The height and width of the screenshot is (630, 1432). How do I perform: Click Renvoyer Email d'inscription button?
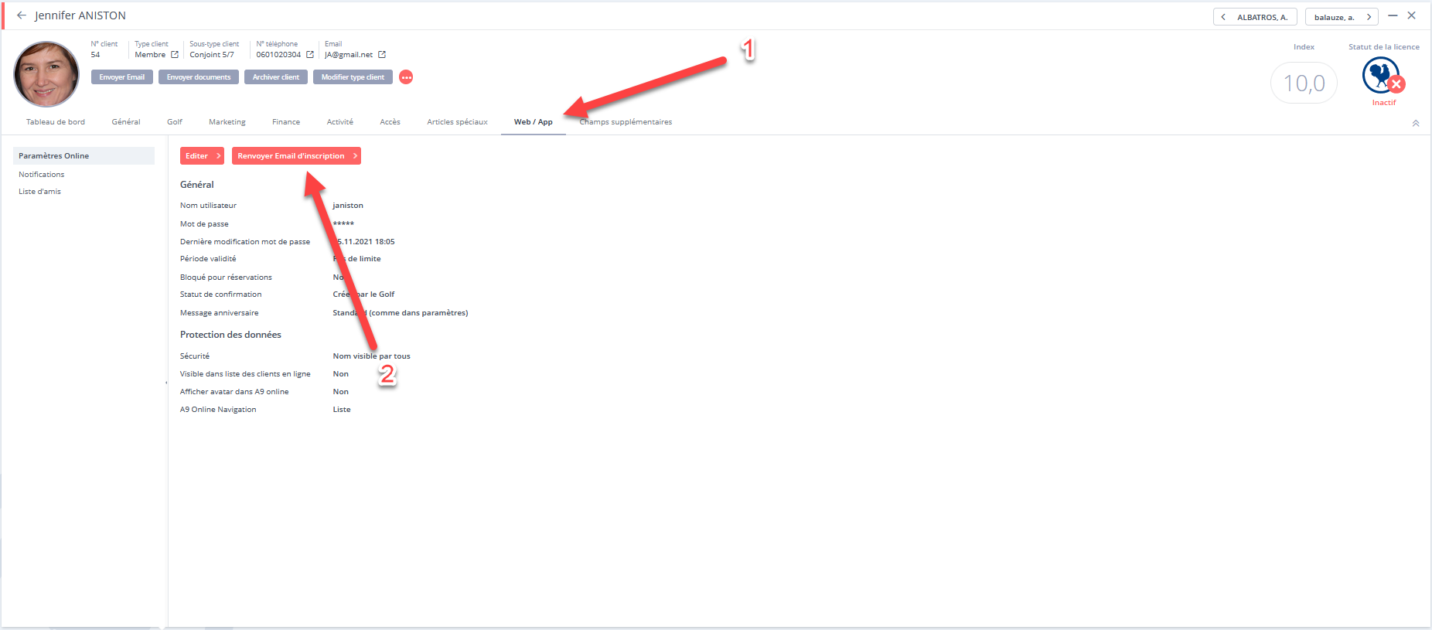(x=296, y=156)
